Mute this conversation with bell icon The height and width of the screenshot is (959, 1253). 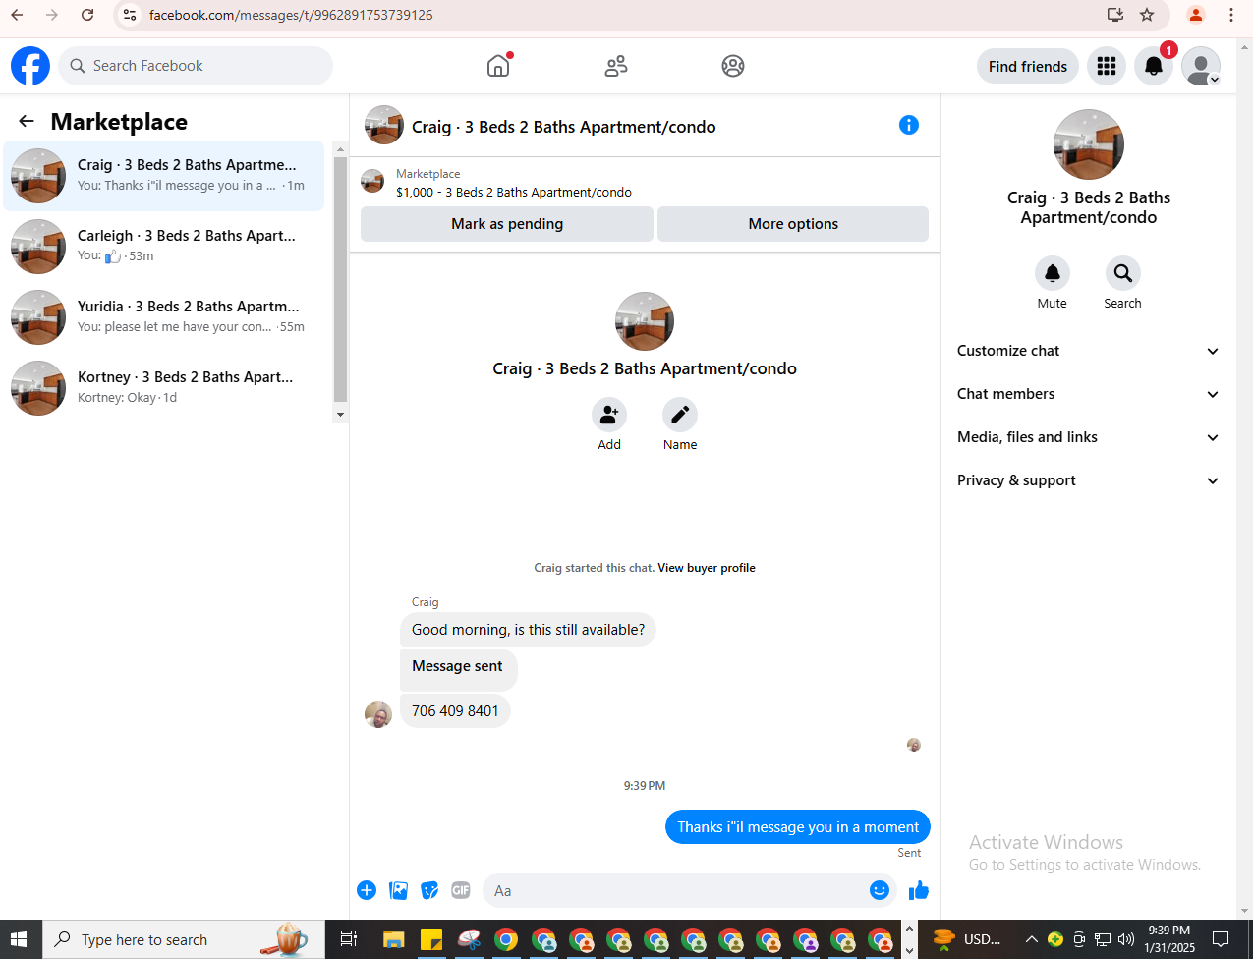(x=1053, y=273)
